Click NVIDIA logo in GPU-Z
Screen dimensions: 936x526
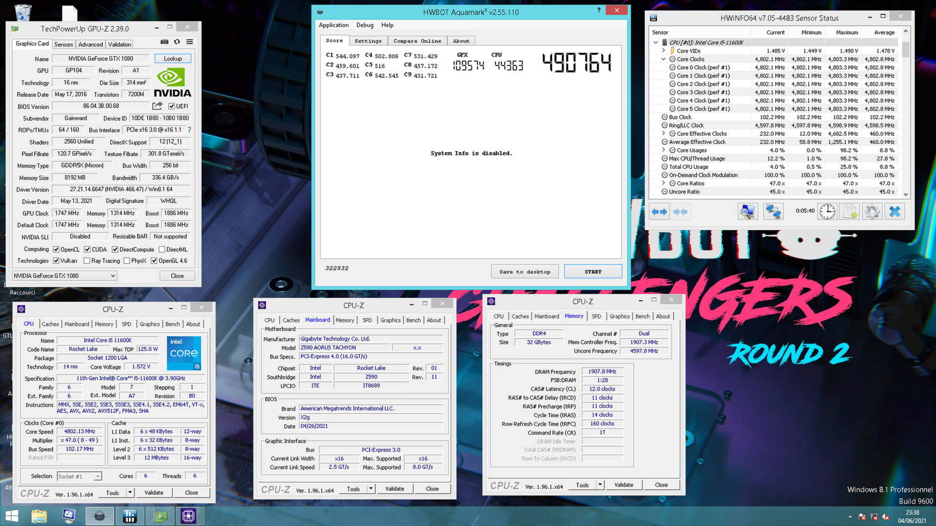point(172,83)
